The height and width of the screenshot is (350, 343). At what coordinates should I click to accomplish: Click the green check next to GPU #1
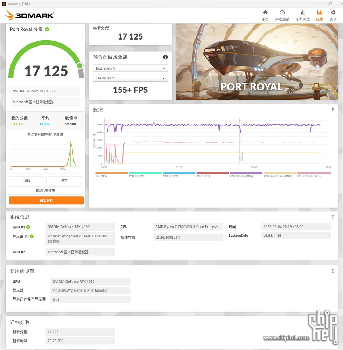coord(28,227)
